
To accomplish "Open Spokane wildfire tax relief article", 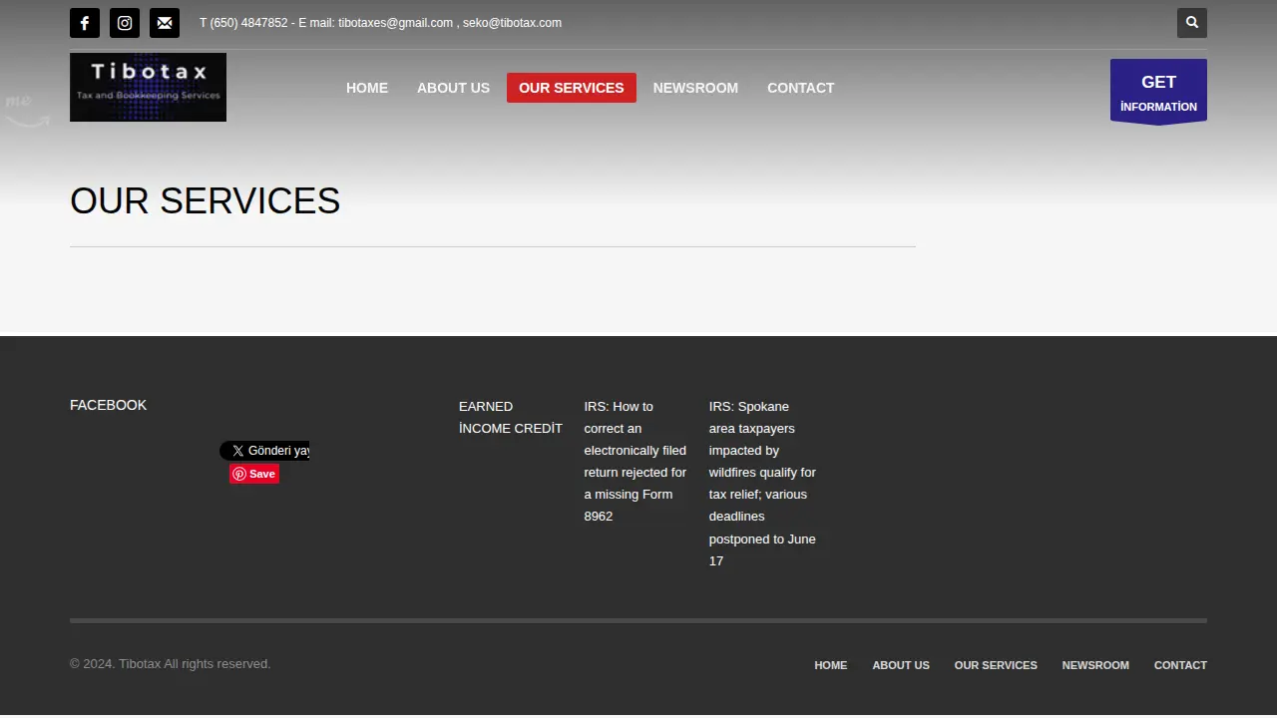I will click(x=763, y=484).
